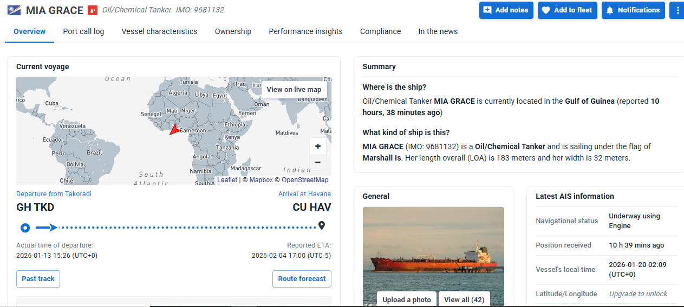
Task: Open View on live map
Action: click(x=294, y=90)
